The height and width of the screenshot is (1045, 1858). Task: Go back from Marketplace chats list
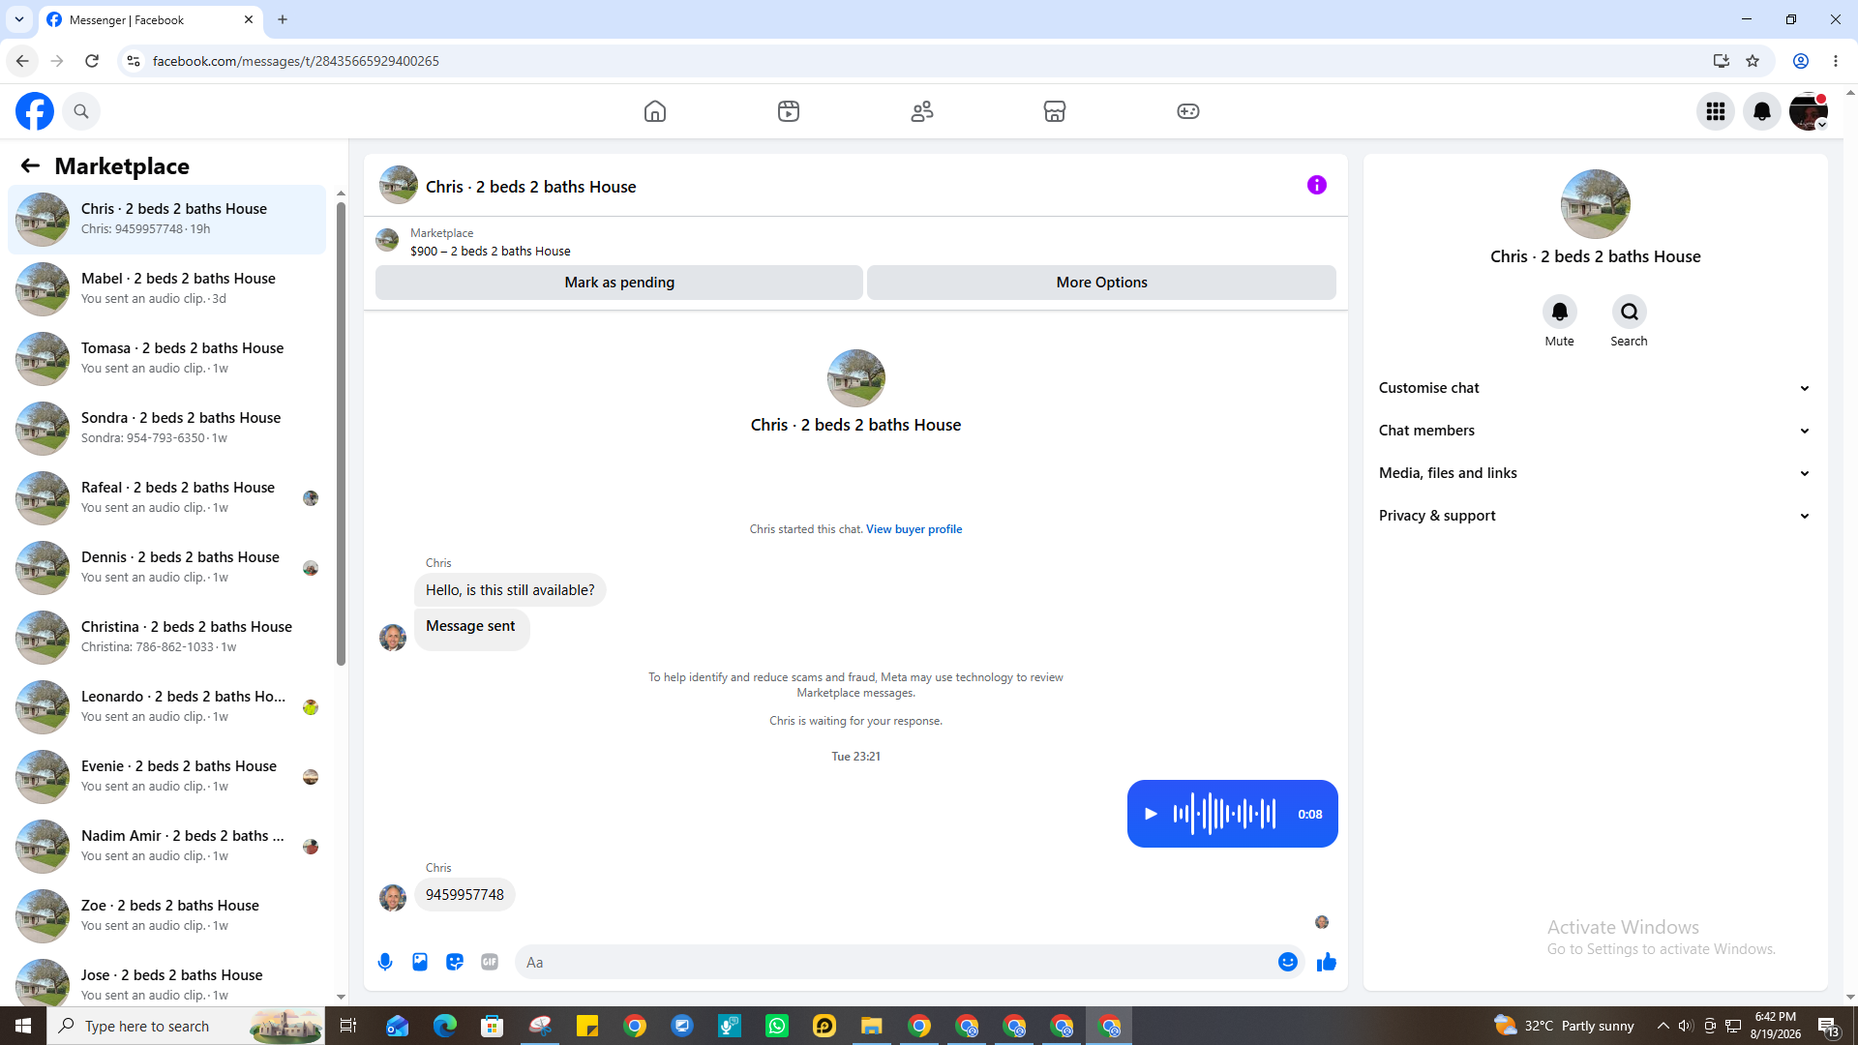pyautogui.click(x=30, y=165)
